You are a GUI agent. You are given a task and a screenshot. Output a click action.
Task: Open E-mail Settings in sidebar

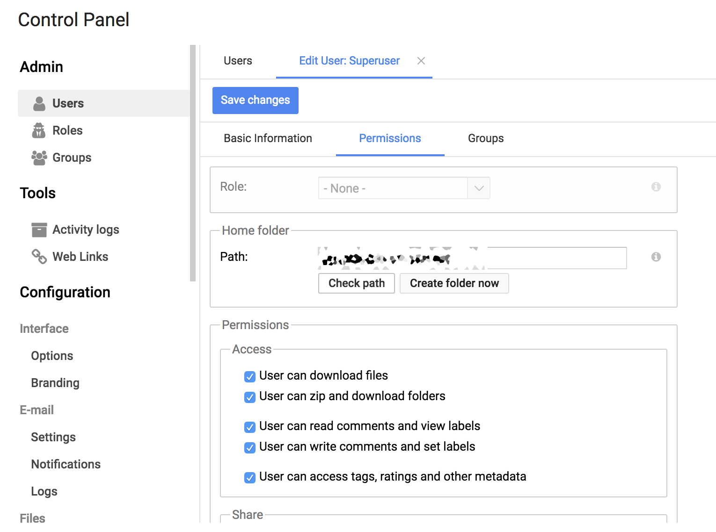pos(53,437)
